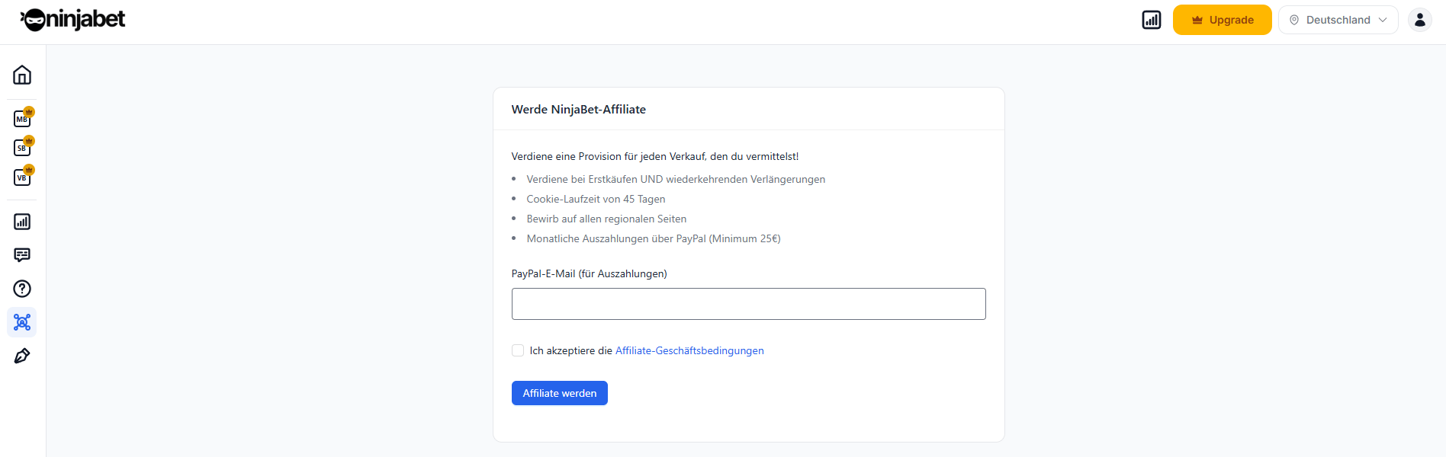This screenshot has width=1446, height=457.
Task: Open the chat message icon in sidebar
Action: [22, 255]
